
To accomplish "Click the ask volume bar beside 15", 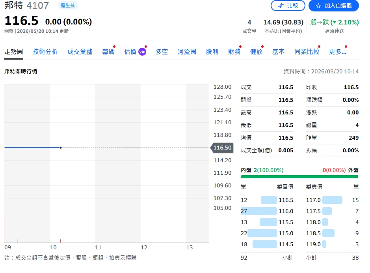I will click(332, 200).
